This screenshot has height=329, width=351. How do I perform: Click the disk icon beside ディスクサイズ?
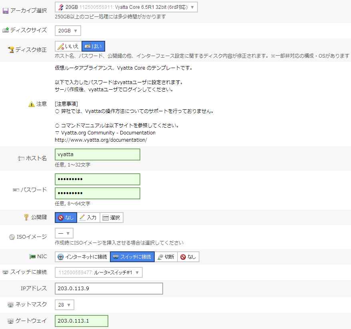(x=6, y=30)
